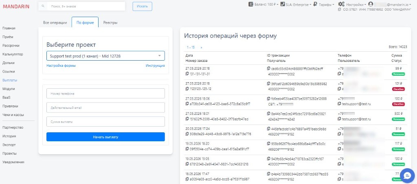Open Калькулятор in the sidebar
The height and width of the screenshot is (184, 417).
point(13,54)
